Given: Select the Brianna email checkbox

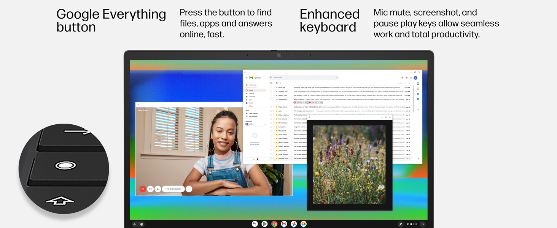Looking at the screenshot, I should [271, 95].
